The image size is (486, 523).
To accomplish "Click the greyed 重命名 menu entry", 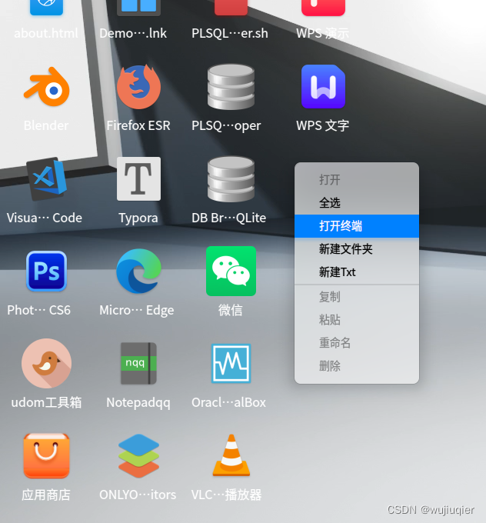I will (357, 343).
